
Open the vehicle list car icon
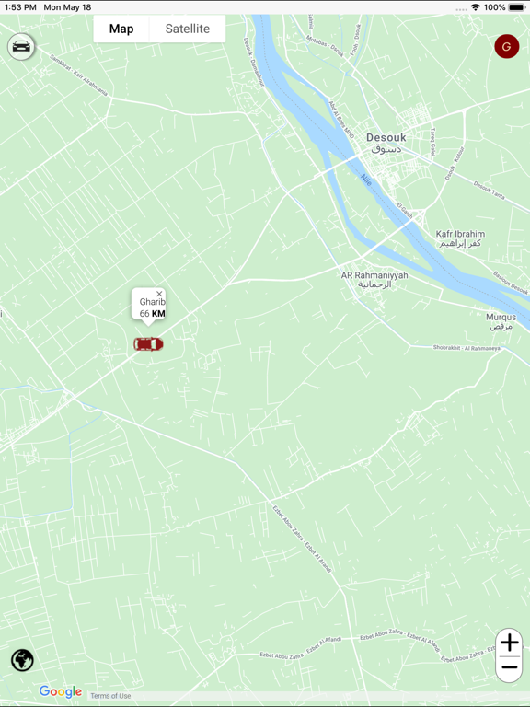[21, 46]
